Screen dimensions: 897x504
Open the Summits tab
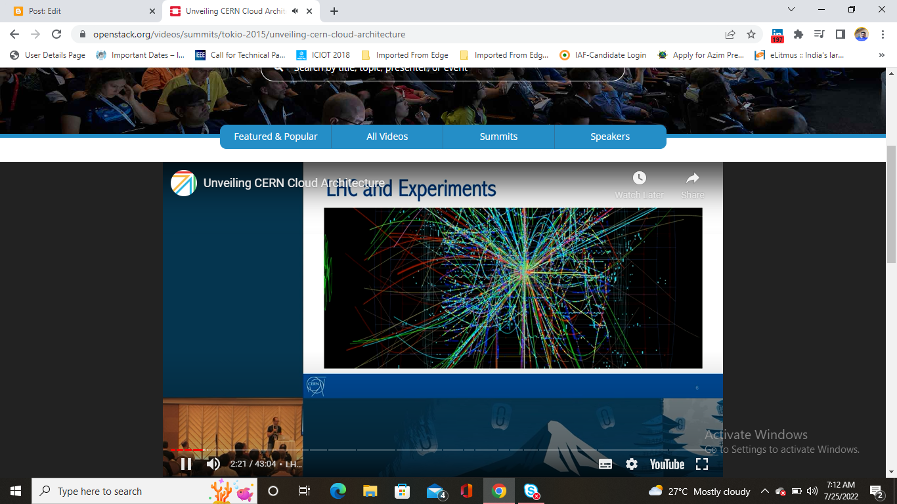click(x=499, y=136)
